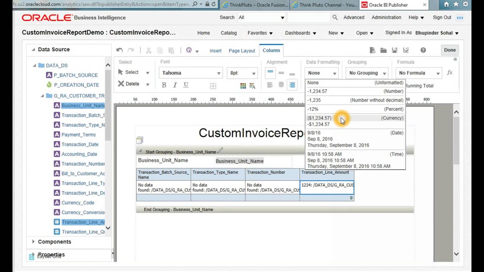The height and width of the screenshot is (272, 484).
Task: Open the No Grouping dropdown
Action: (x=368, y=73)
